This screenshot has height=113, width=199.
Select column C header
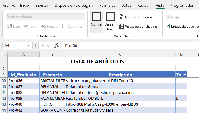[120, 55]
